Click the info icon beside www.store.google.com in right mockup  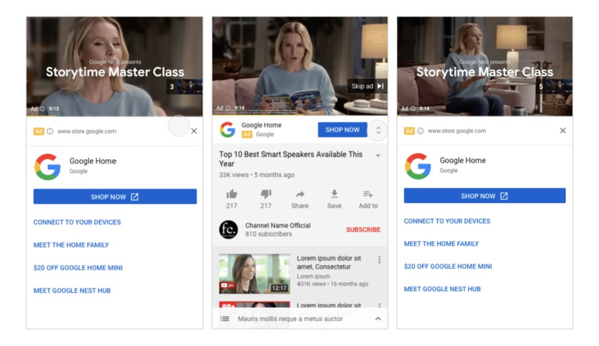420,131
